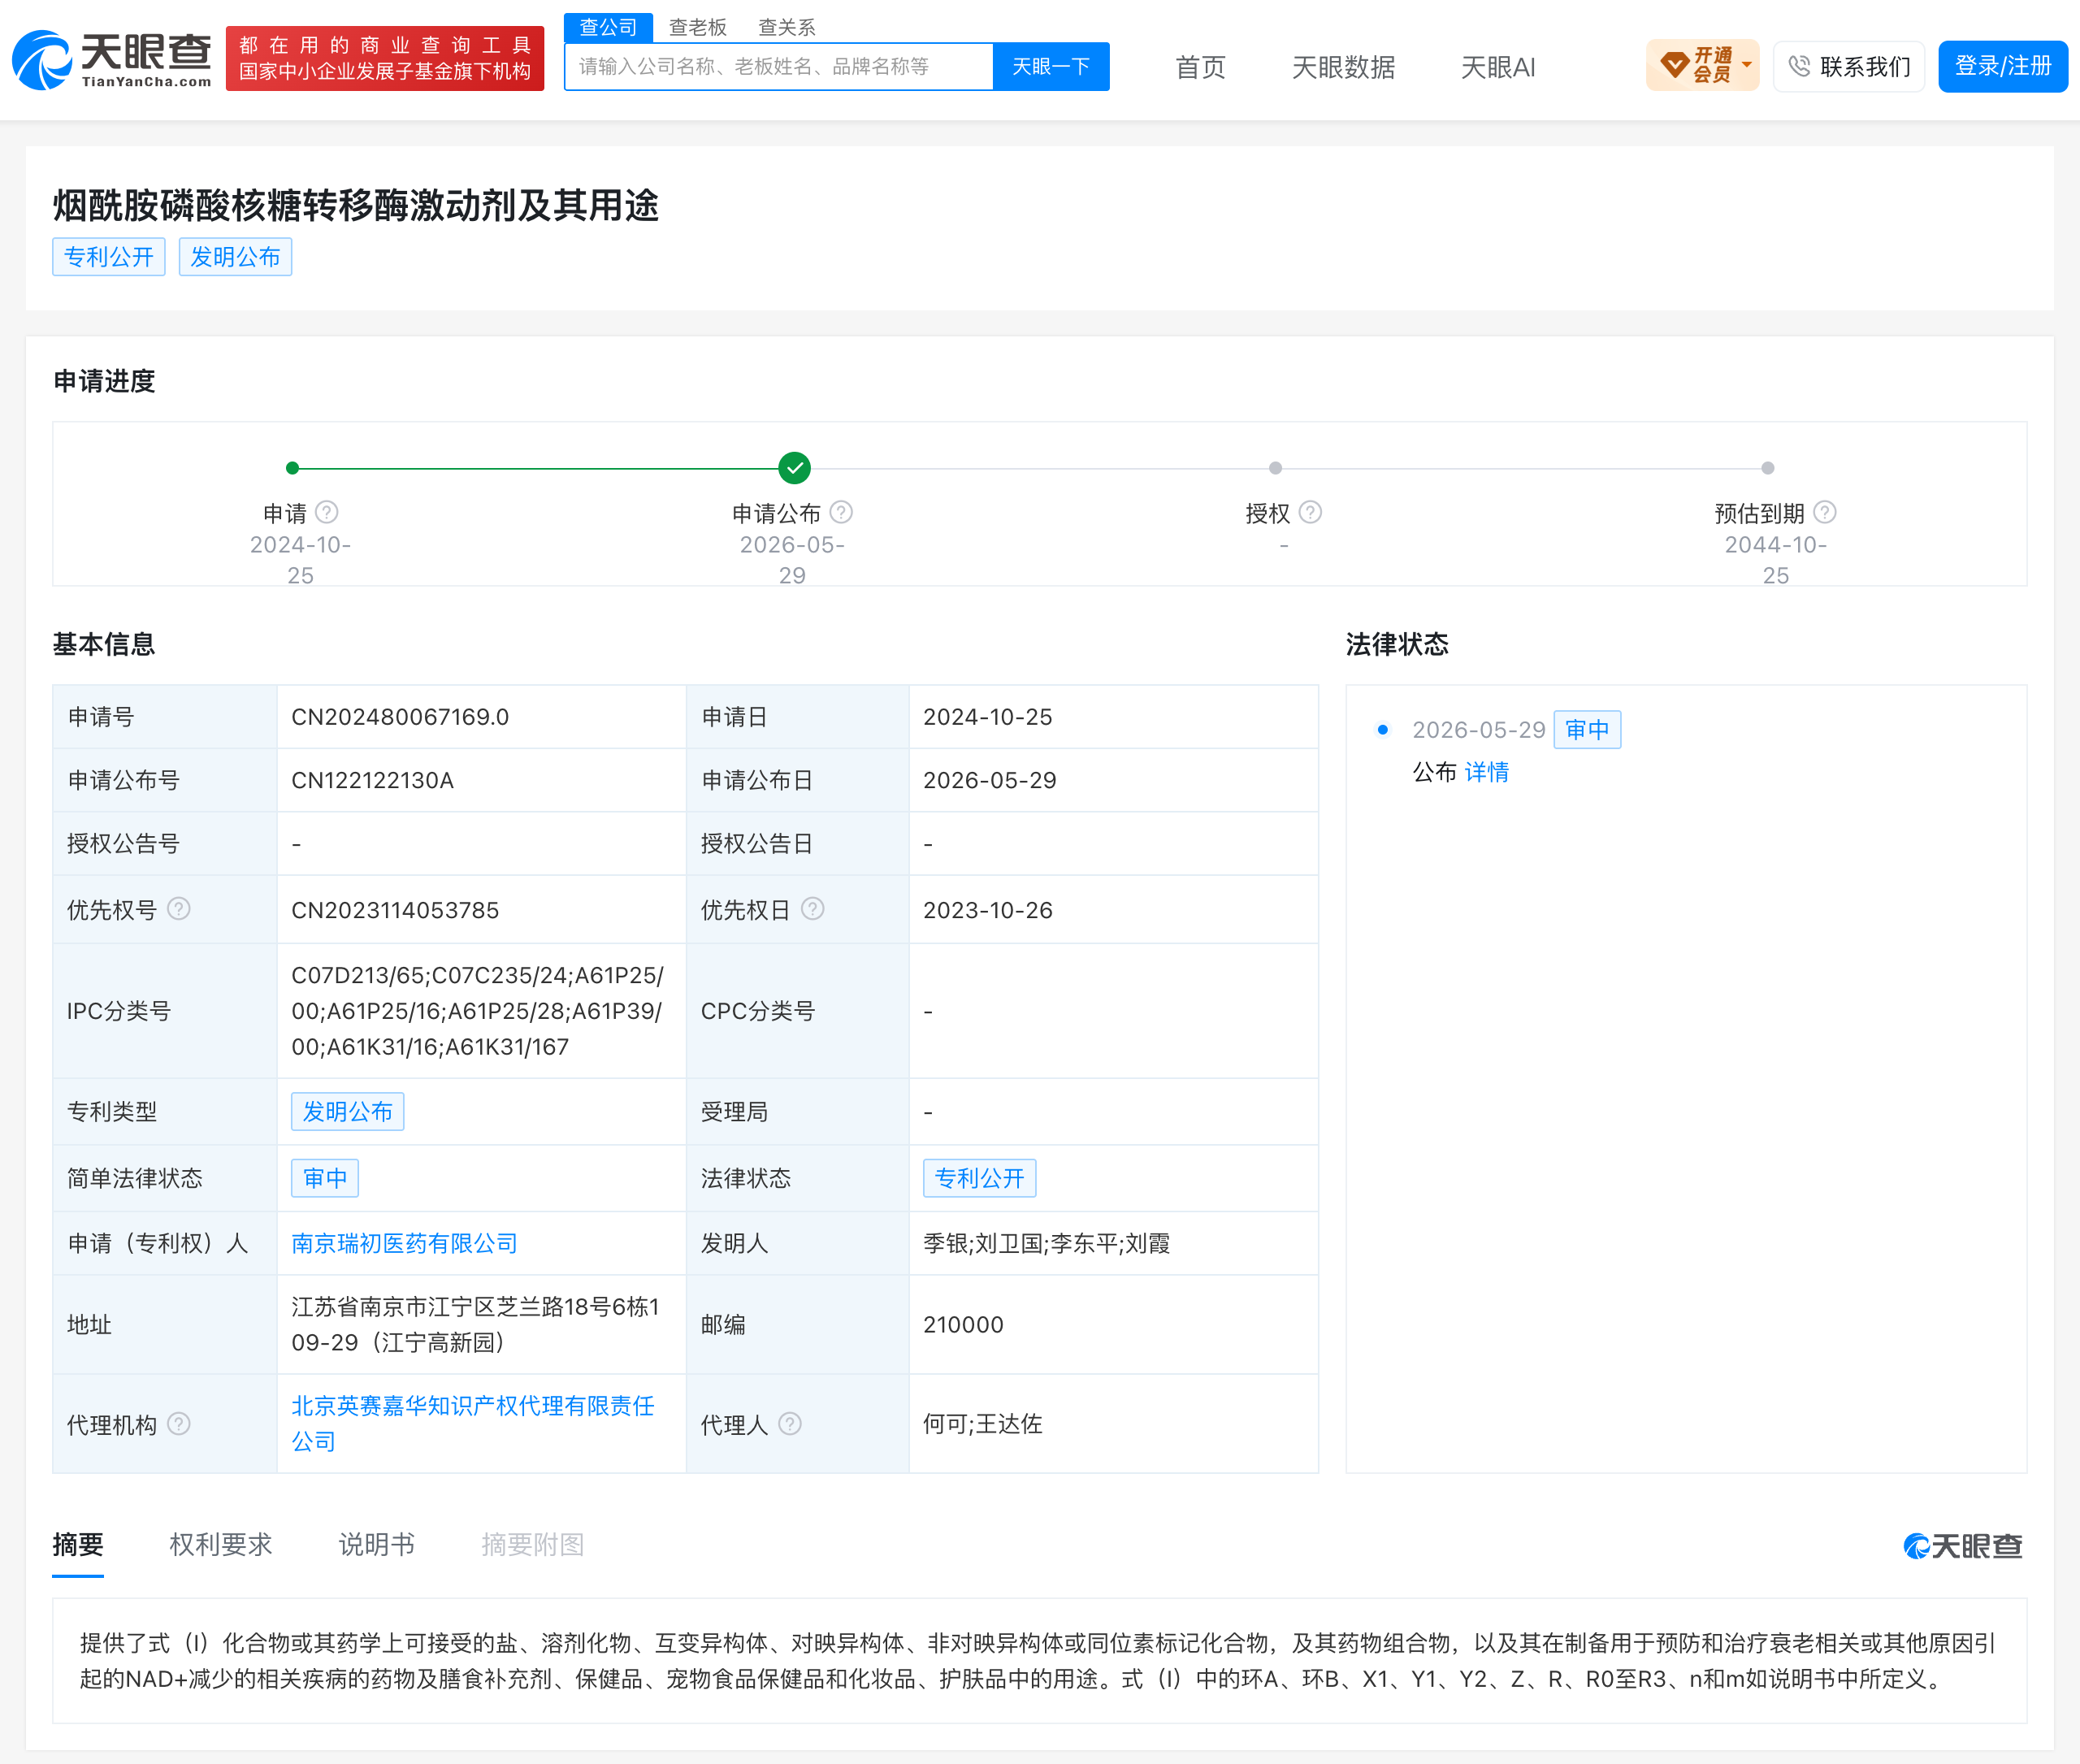
Task: Click the 登录/注册 button
Action: coord(2002,66)
